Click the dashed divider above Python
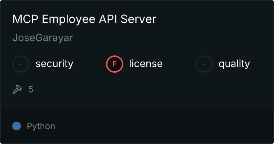The image size is (274, 144). click(x=137, y=109)
